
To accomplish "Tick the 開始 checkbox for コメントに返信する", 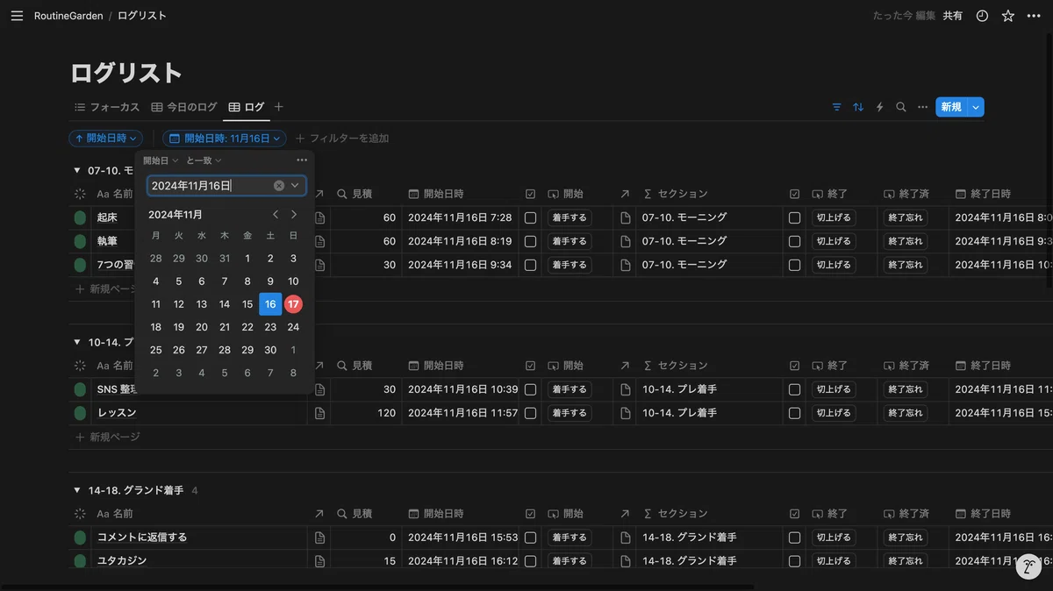I will click(x=530, y=538).
